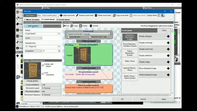Click the OK button
The height and width of the screenshot is (111, 197).
(x=122, y=99)
